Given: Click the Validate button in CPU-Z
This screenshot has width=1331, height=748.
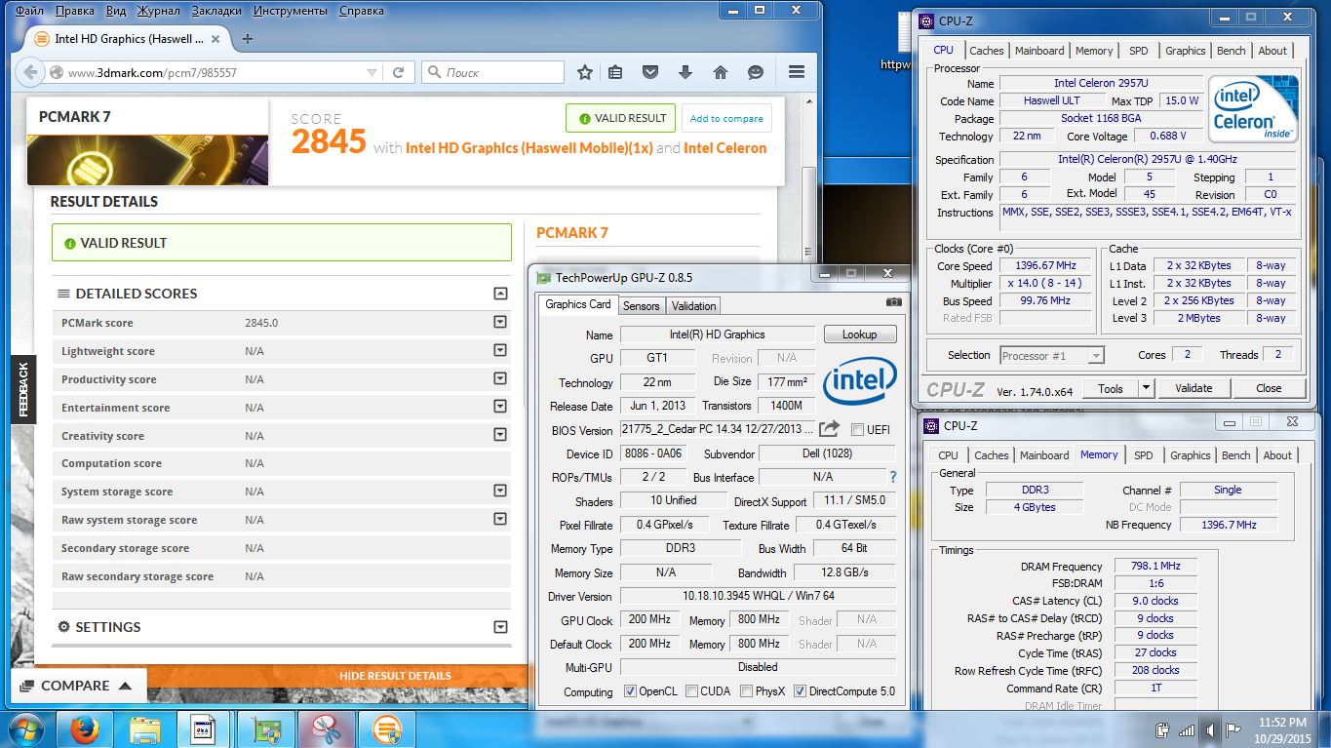Looking at the screenshot, I should click(1194, 388).
